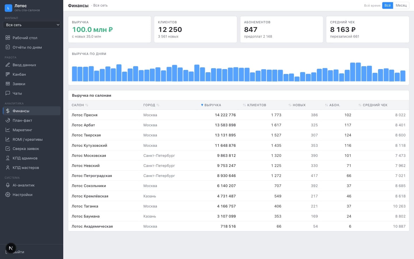The height and width of the screenshot is (259, 414).
Task: Sort table by Выручка column
Action: (211, 105)
